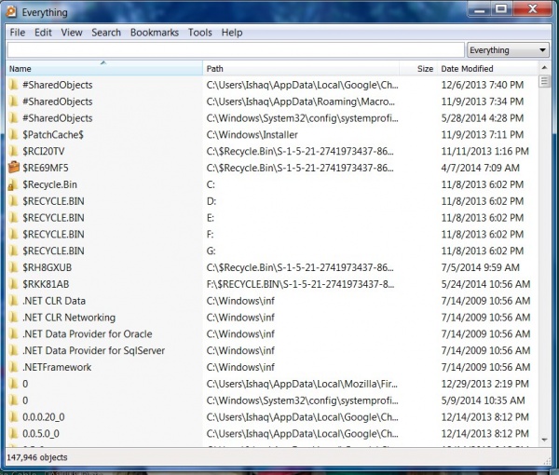Expand the Everything filter dropdown
Image resolution: width=559 pixels, height=475 pixels.
click(x=508, y=50)
